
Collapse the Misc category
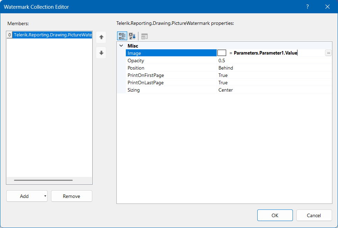(x=121, y=46)
